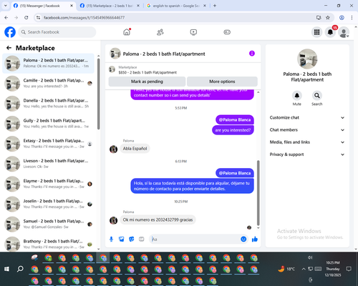Open the Menu grid icon
Image resolution: width=358 pixels, height=286 pixels.
(x=316, y=32)
